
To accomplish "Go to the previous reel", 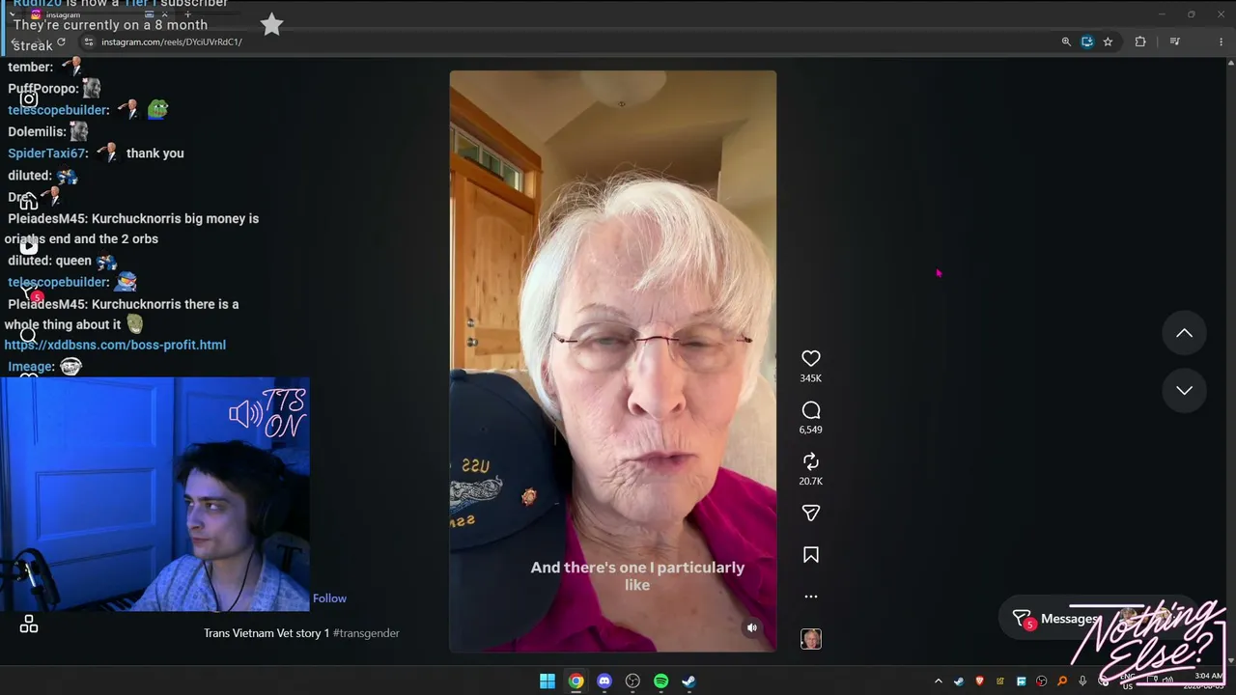I will [1184, 333].
